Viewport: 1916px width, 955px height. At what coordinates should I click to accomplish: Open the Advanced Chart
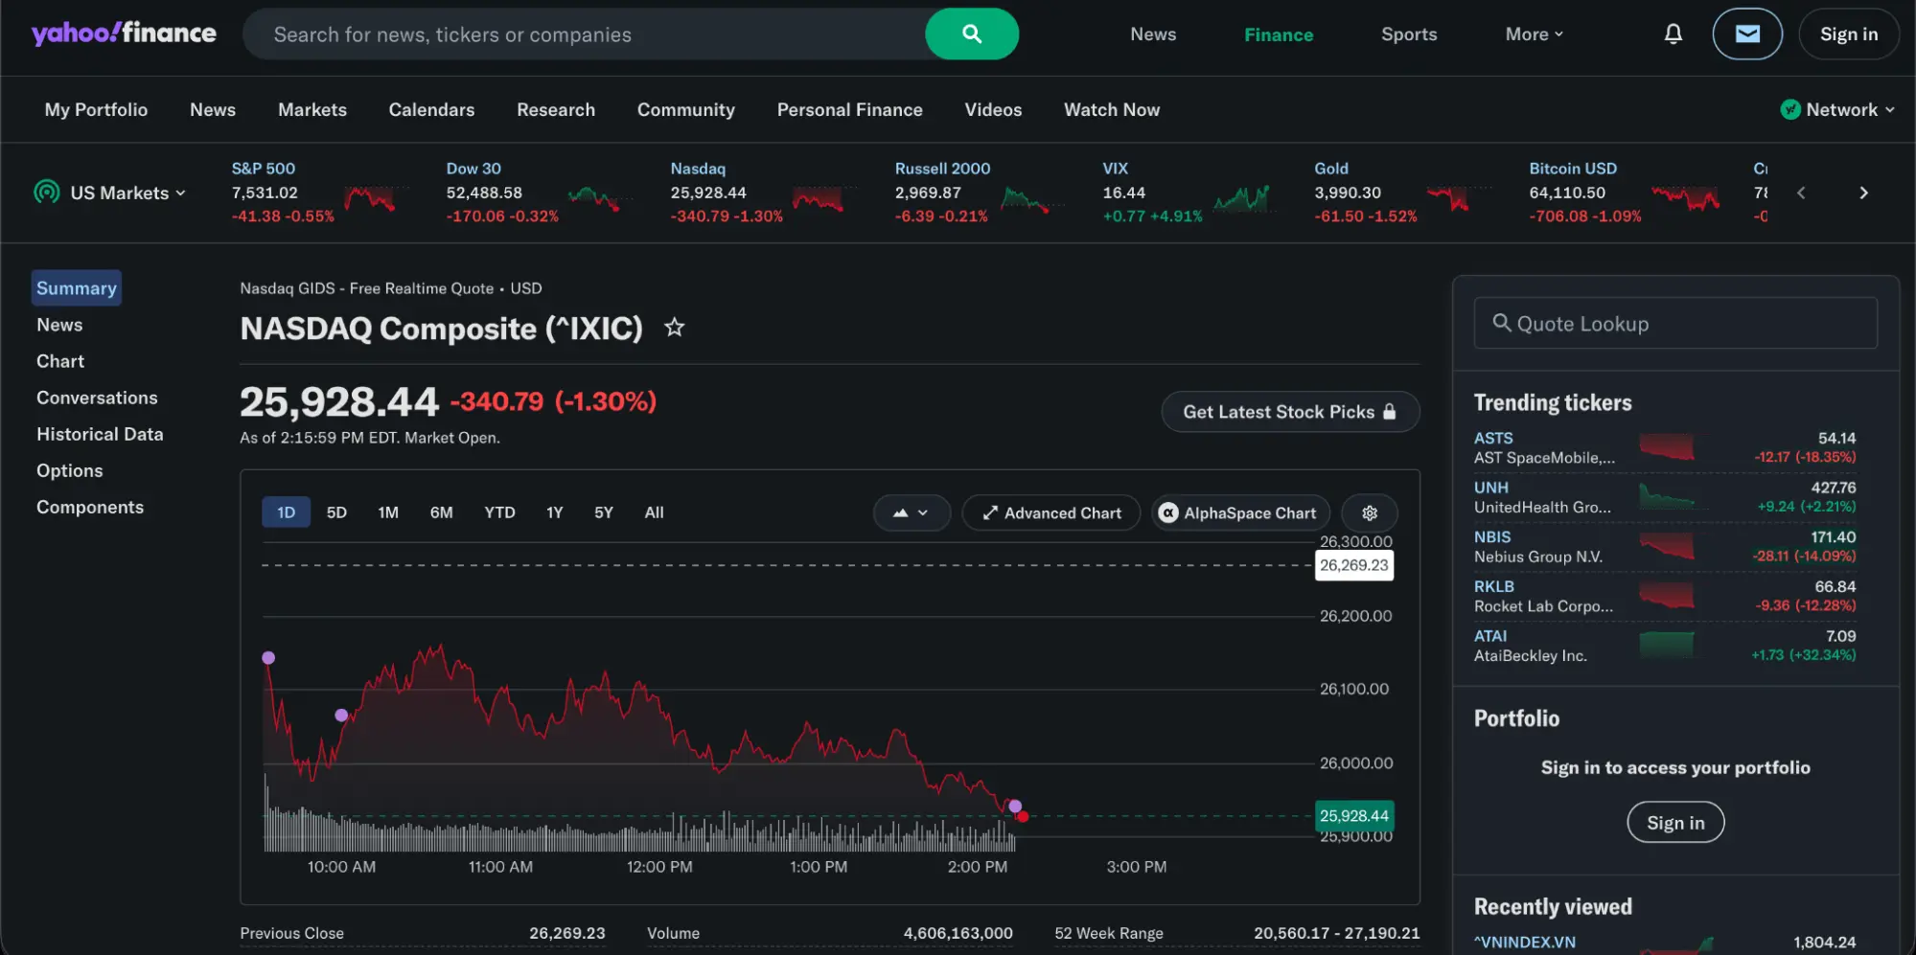click(1051, 512)
